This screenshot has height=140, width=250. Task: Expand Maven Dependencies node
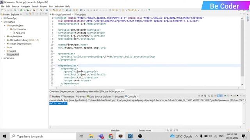click(5, 44)
